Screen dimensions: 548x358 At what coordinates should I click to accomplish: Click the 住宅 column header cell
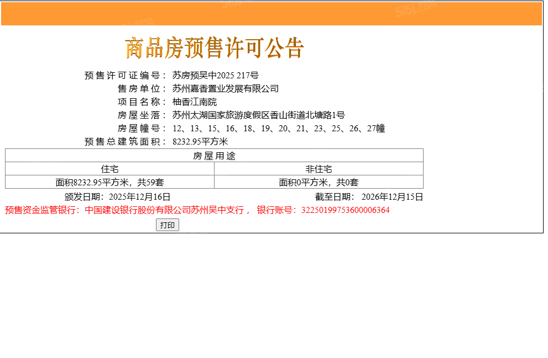109,169
